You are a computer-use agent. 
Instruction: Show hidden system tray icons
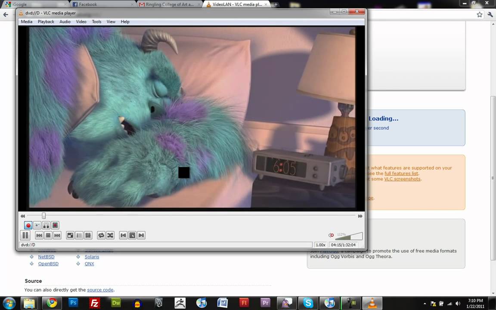tap(425, 304)
